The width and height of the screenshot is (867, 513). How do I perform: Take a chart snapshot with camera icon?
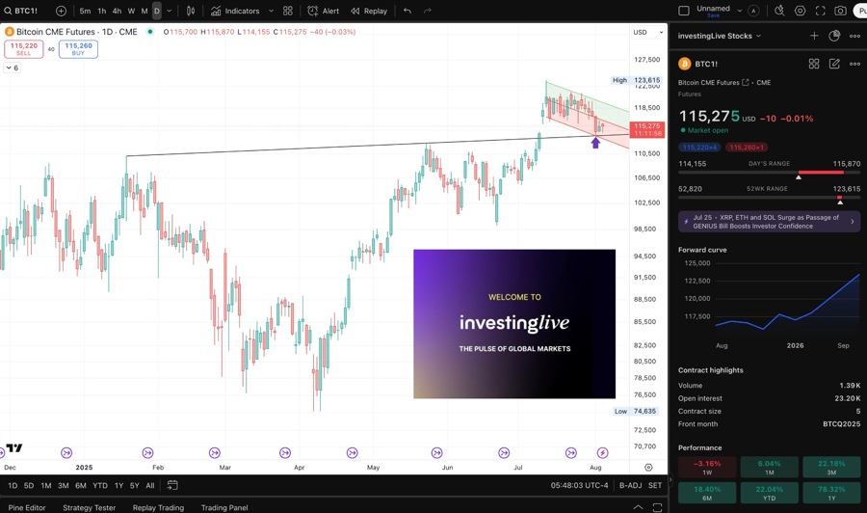point(841,11)
